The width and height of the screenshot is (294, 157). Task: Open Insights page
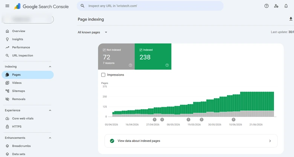[x=28, y=39]
